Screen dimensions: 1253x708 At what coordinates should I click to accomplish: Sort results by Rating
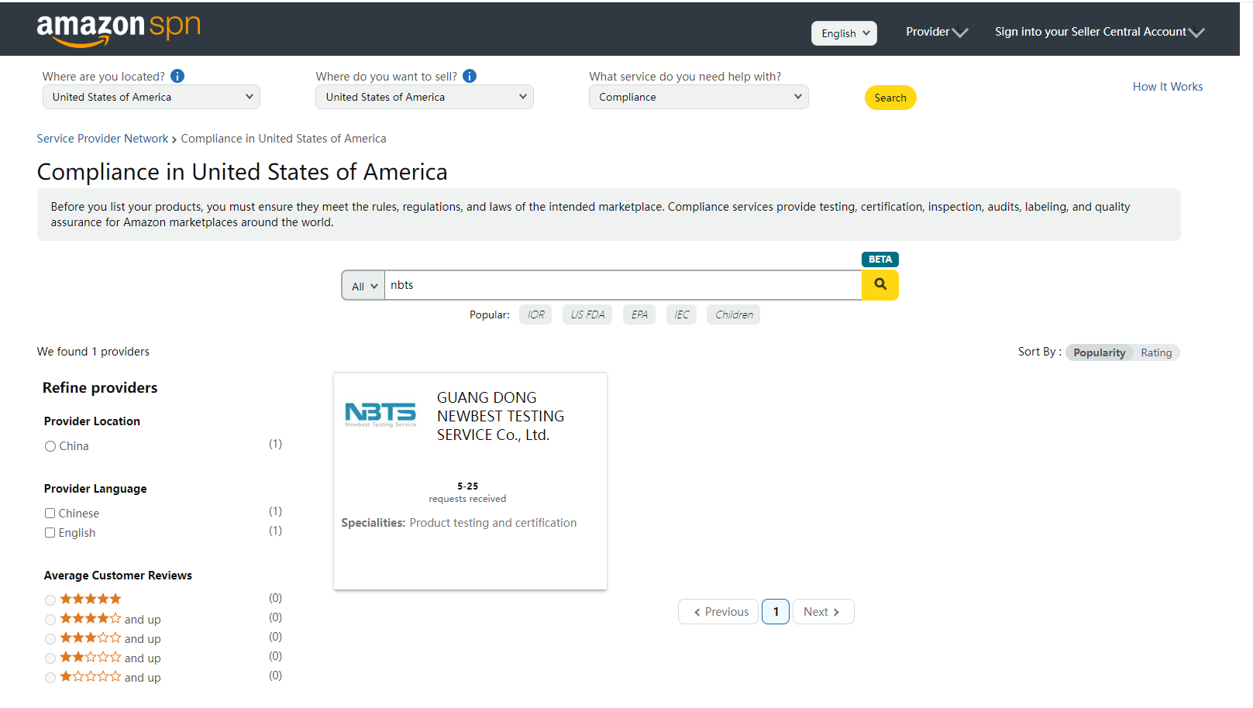click(1155, 352)
